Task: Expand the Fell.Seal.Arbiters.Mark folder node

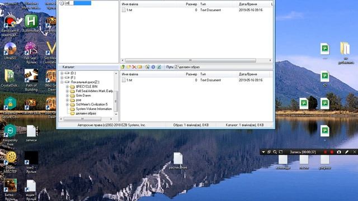Action: click(x=67, y=91)
